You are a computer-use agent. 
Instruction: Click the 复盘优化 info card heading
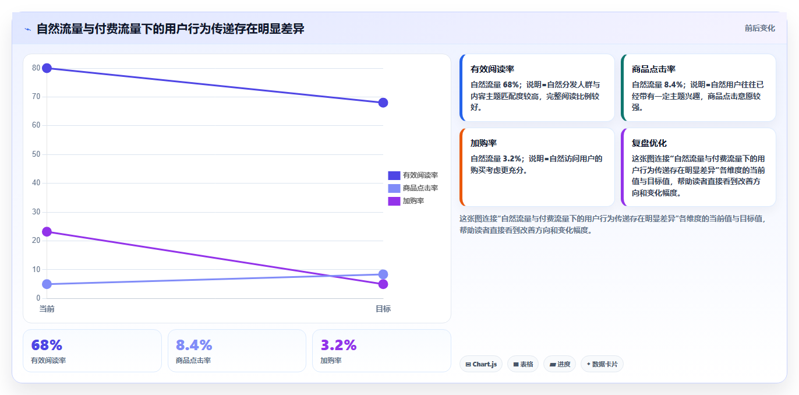pyautogui.click(x=649, y=143)
